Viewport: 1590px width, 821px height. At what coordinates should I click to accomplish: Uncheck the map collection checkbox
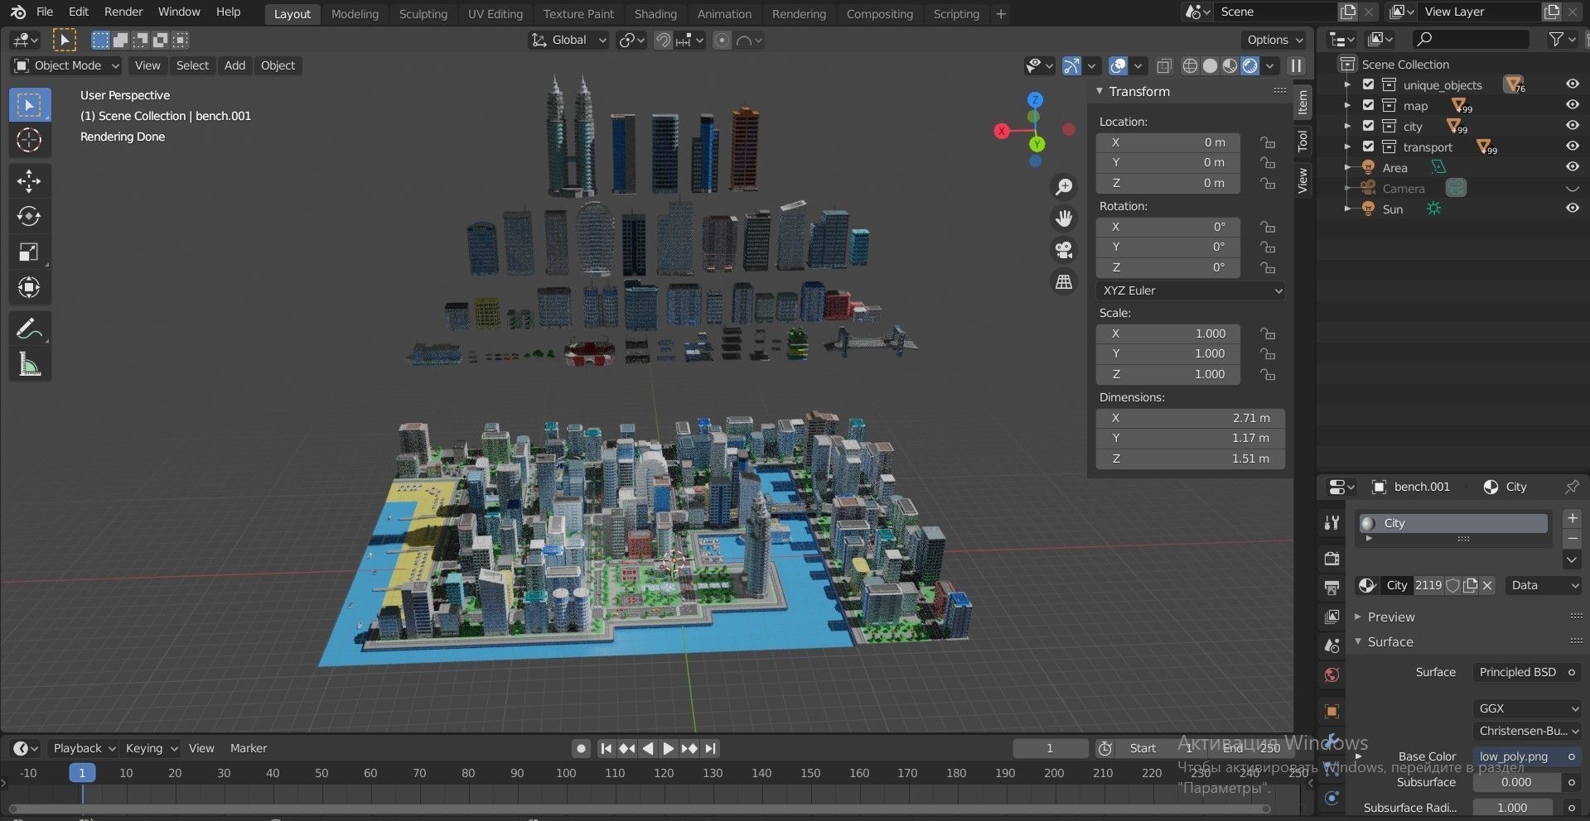pyautogui.click(x=1368, y=105)
